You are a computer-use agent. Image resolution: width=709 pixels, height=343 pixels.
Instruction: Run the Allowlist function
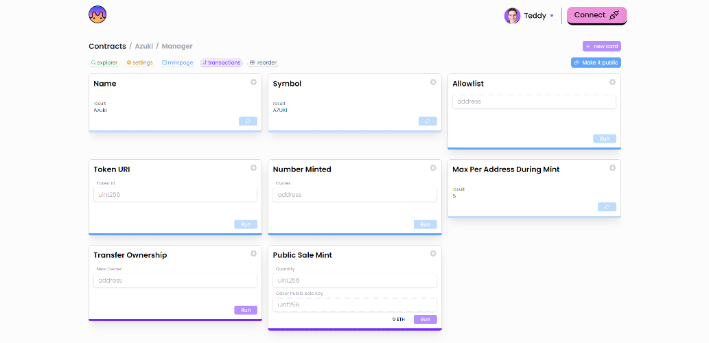(605, 139)
